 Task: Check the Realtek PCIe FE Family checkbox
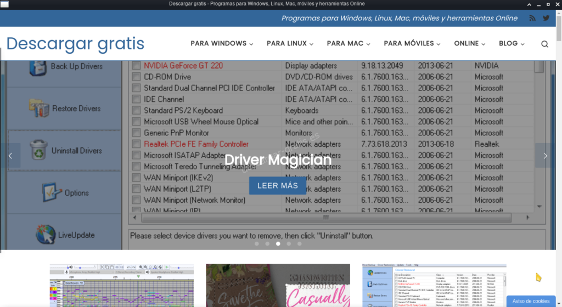tap(136, 144)
